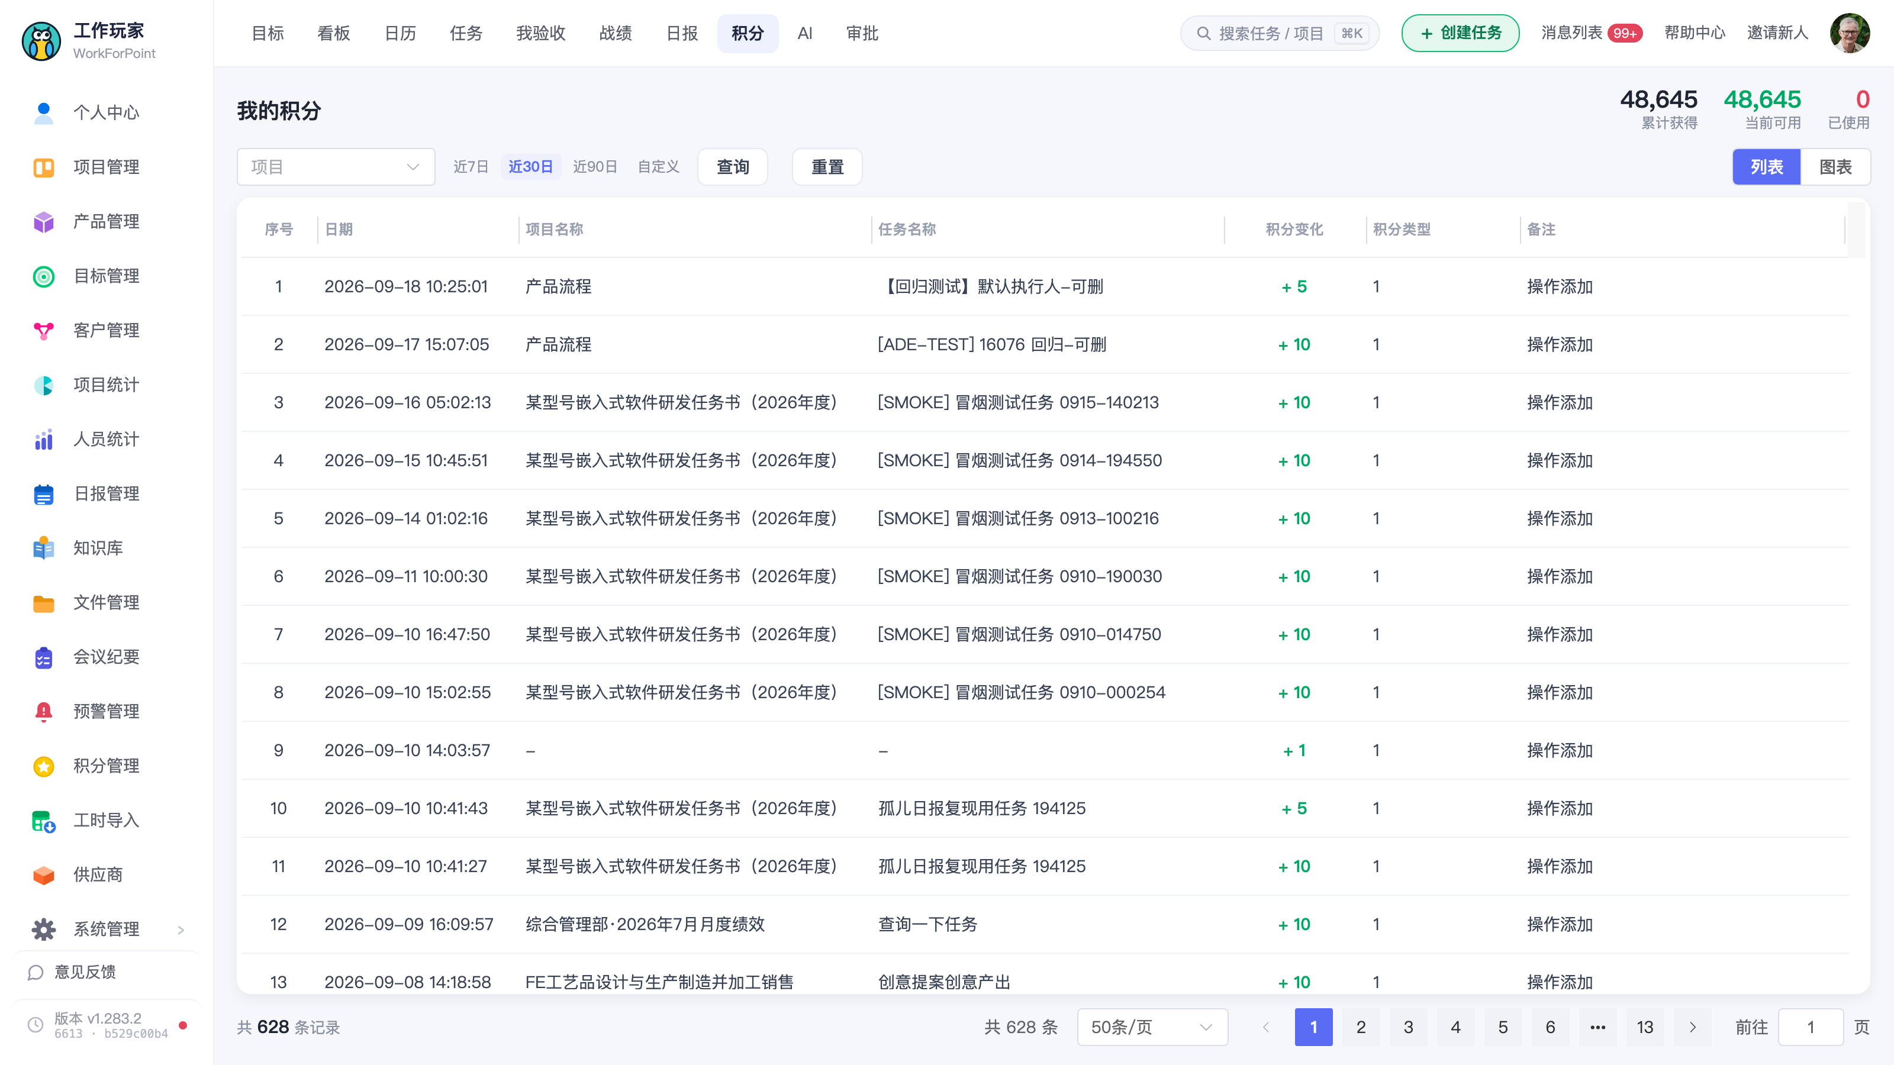The image size is (1894, 1065).
Task: Click the 人员统计 bar chart icon
Action: tap(43, 440)
